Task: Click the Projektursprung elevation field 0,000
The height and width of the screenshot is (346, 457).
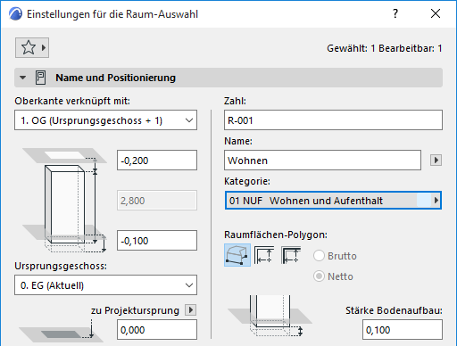Action: click(157, 330)
